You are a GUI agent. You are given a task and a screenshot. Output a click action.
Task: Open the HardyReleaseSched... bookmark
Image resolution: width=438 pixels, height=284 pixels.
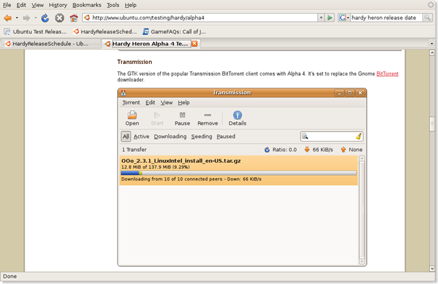(105, 31)
